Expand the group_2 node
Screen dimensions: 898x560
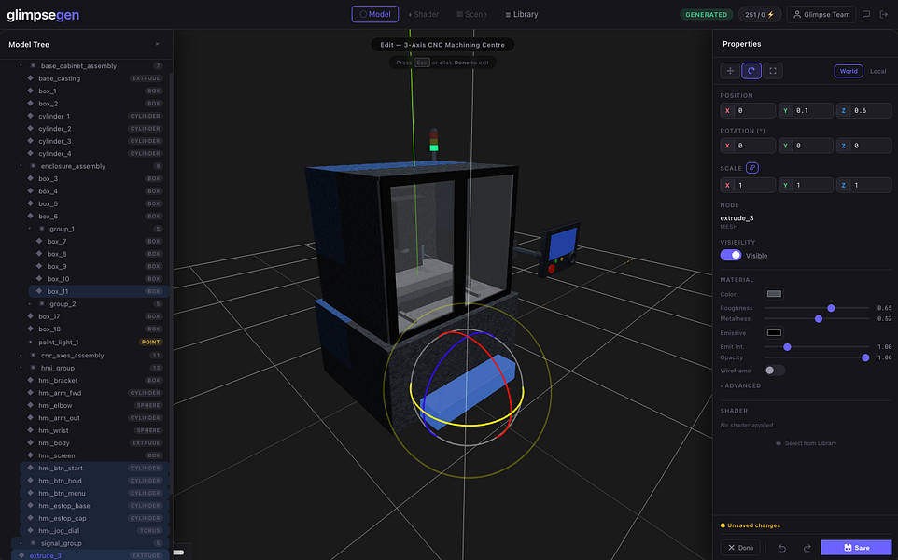tap(30, 304)
